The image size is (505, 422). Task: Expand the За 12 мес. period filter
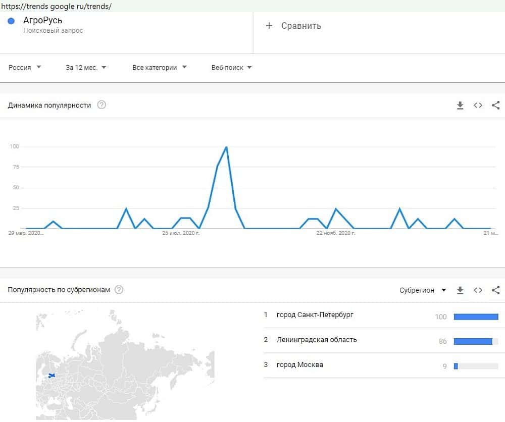[86, 68]
